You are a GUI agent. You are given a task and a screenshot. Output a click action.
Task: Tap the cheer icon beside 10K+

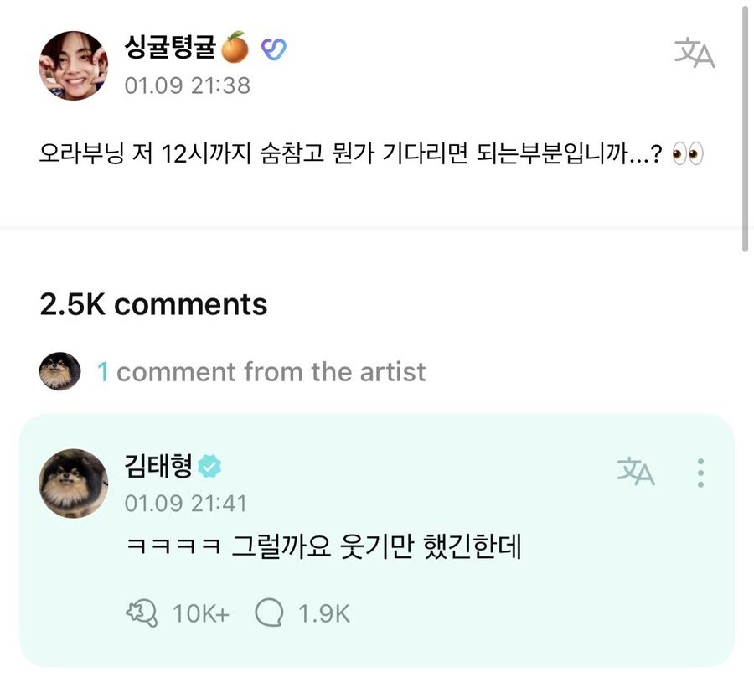pyautogui.click(x=142, y=613)
